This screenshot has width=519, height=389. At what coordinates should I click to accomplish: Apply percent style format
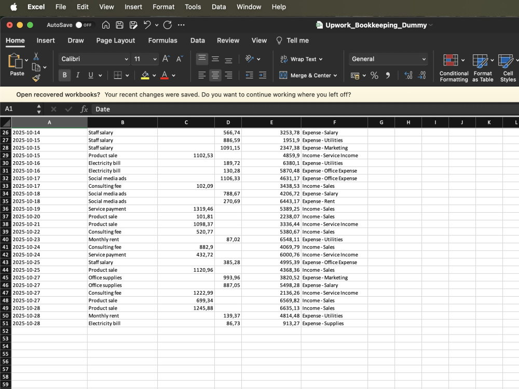(374, 75)
